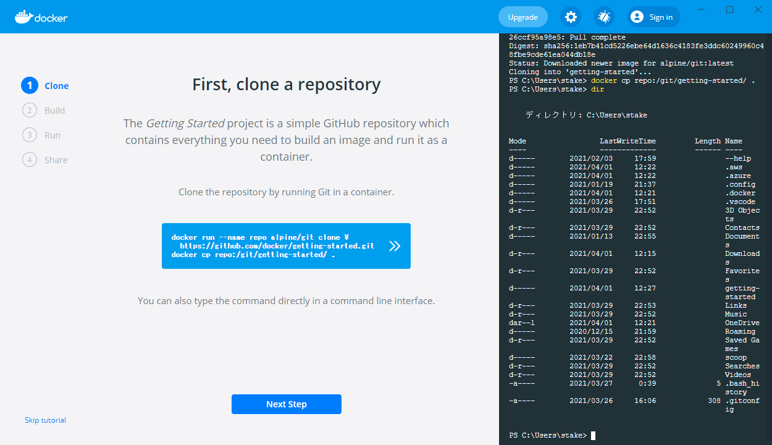Maximize the Docker window
Image resolution: width=772 pixels, height=445 pixels.
729,9
